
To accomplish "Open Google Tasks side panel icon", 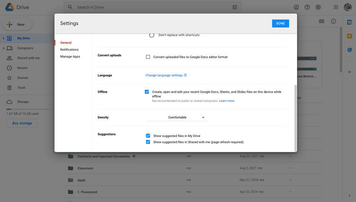I will (349, 50).
